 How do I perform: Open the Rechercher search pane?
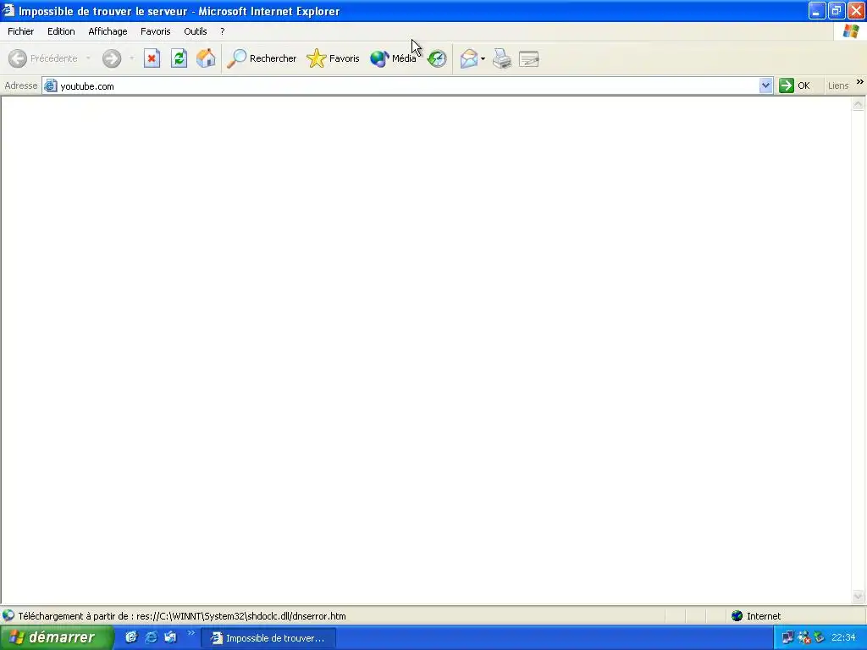click(x=262, y=58)
